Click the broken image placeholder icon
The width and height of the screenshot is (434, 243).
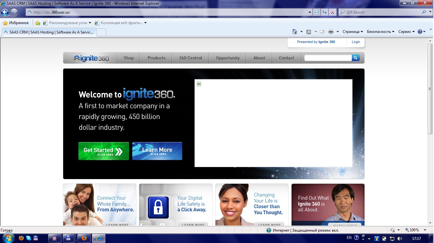tap(199, 84)
